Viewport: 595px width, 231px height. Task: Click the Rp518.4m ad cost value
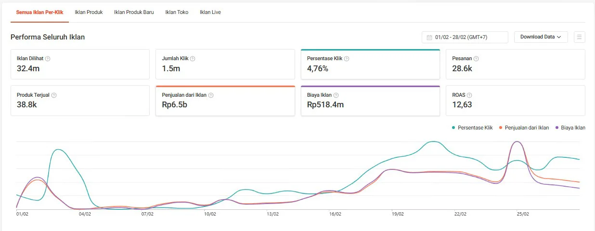(325, 104)
